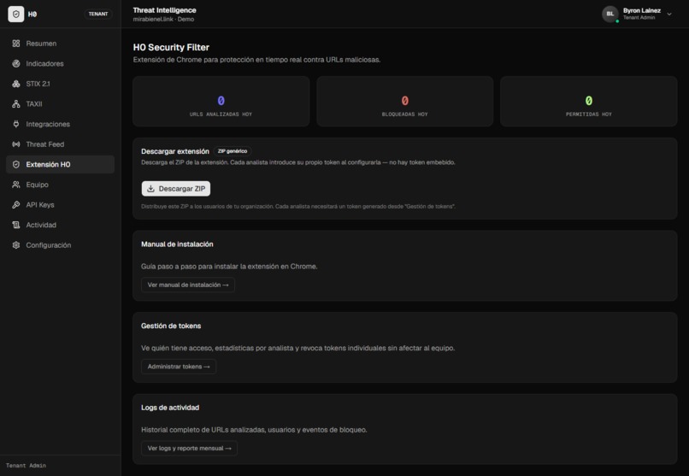This screenshot has height=476, width=689.
Task: Click the Descargar extensión heading
Action: (175, 151)
